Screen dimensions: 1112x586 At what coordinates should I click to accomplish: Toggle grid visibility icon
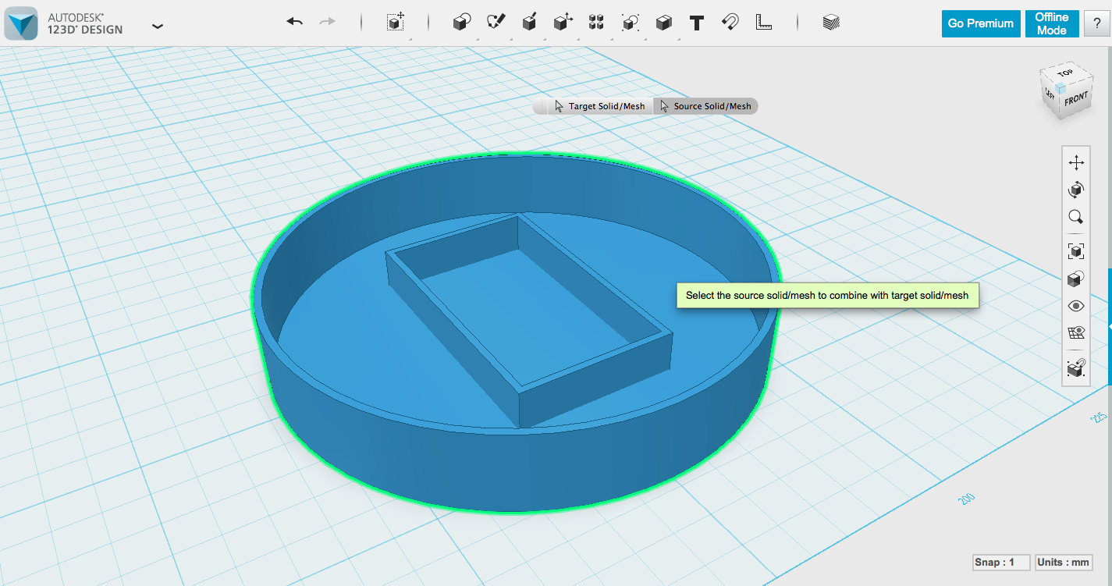[1076, 333]
